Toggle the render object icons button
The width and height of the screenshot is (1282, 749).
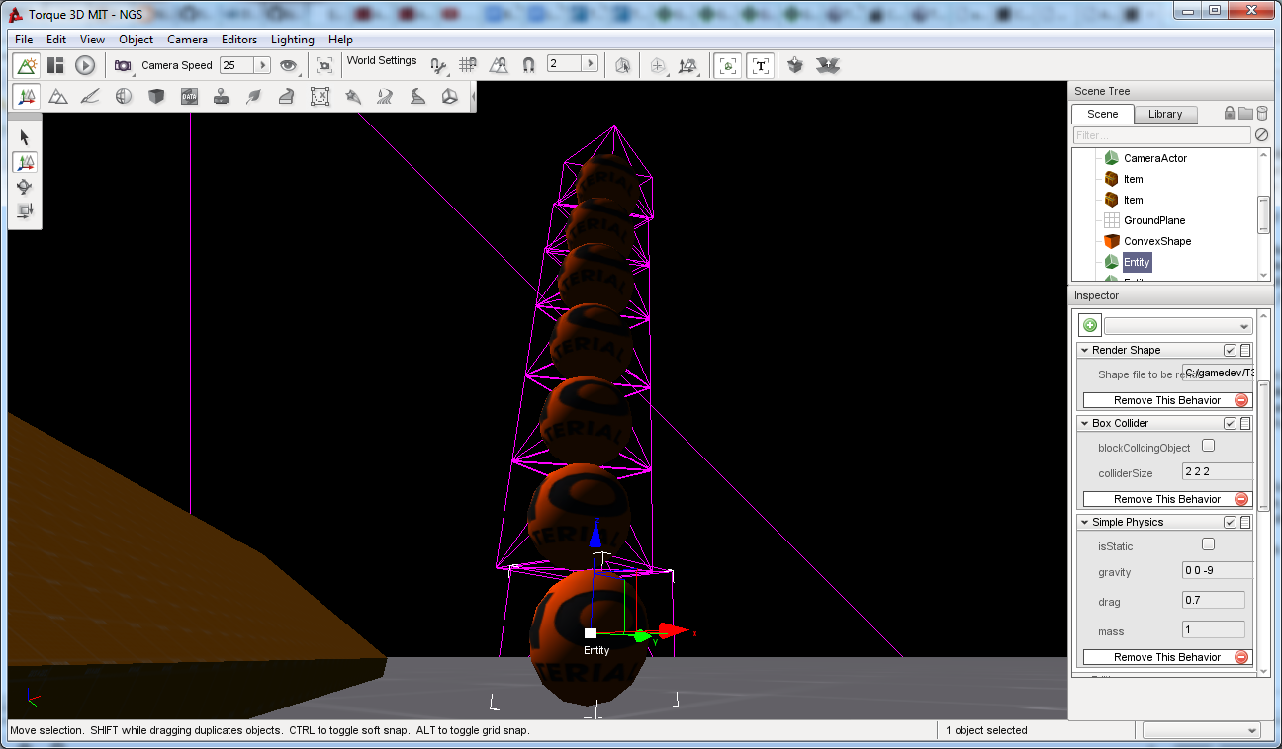(x=728, y=65)
